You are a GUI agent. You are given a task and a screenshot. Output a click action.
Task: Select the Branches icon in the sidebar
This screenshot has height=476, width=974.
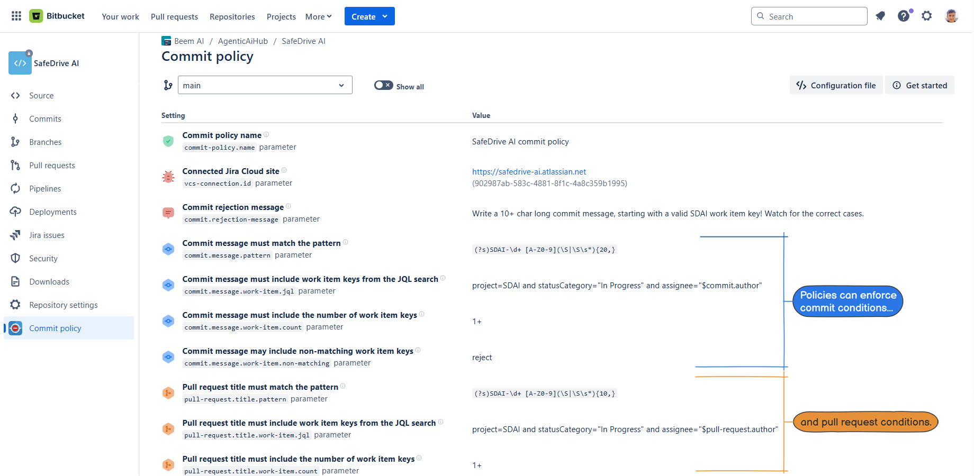pos(16,142)
